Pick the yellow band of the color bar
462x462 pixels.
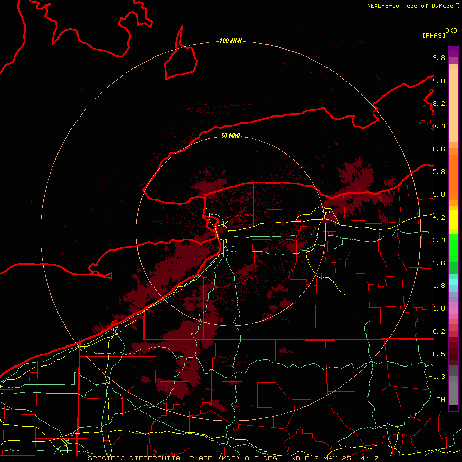coord(453,220)
